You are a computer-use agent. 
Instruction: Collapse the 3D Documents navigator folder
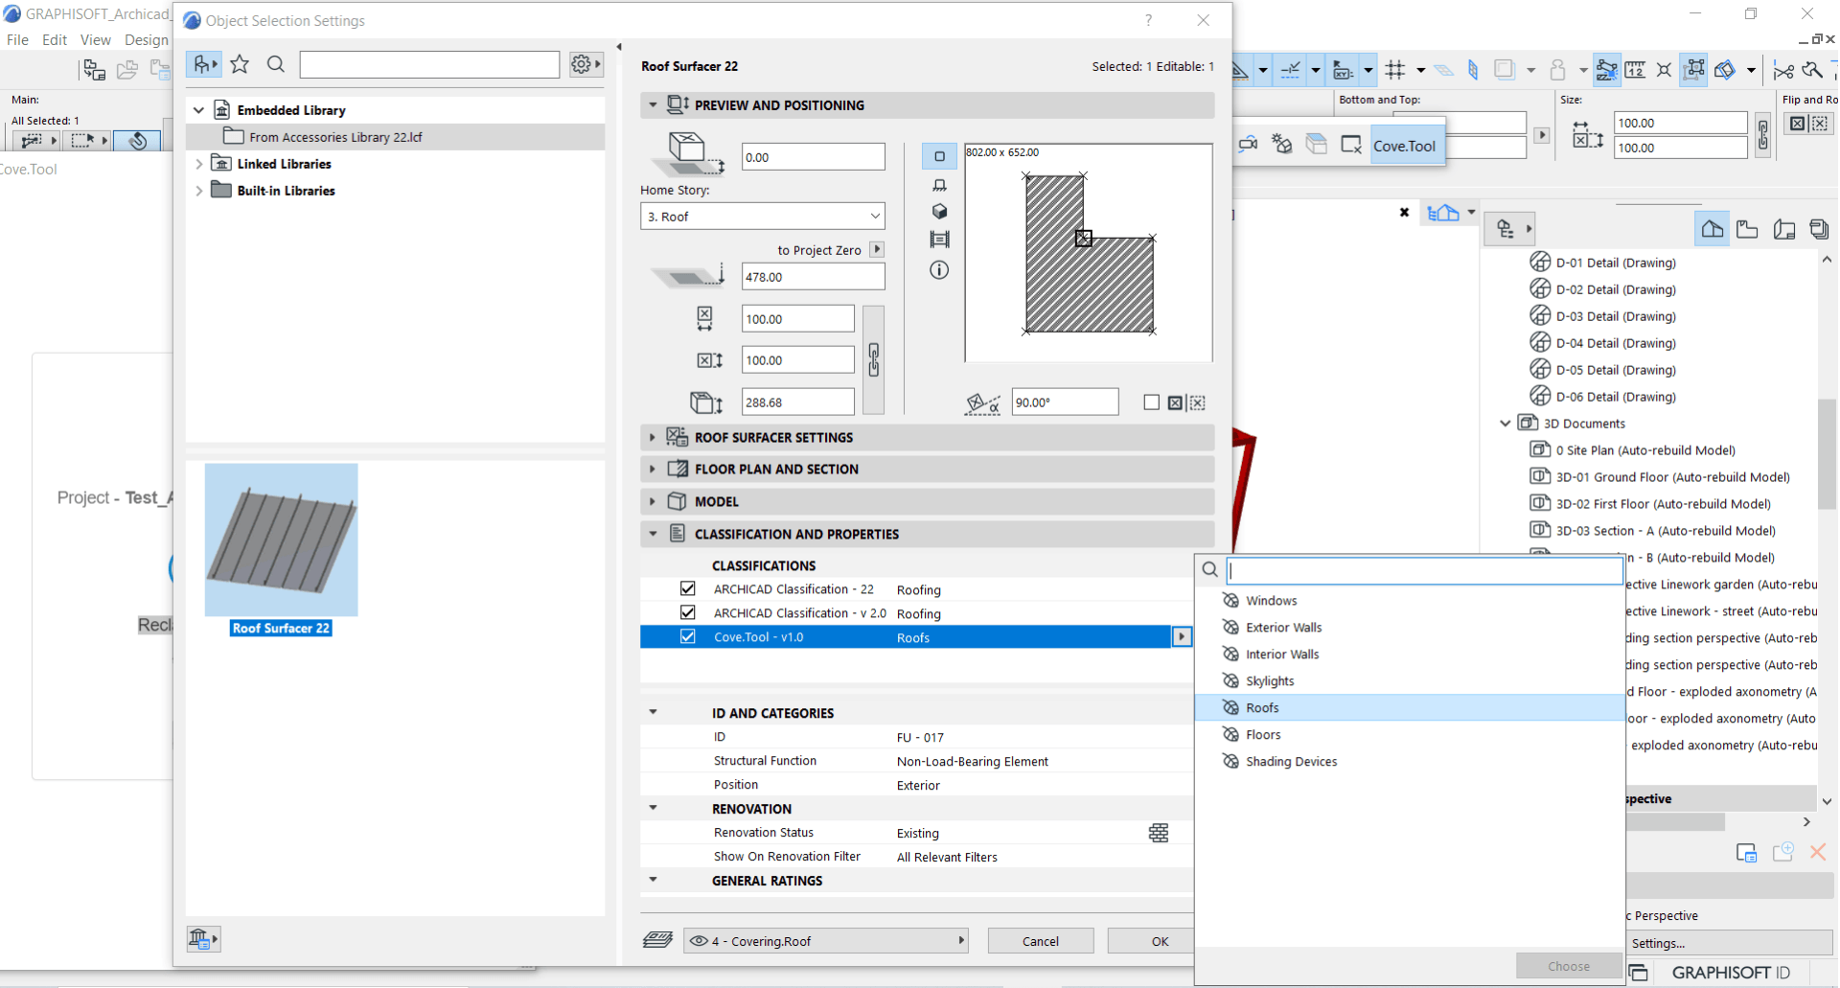click(1505, 423)
